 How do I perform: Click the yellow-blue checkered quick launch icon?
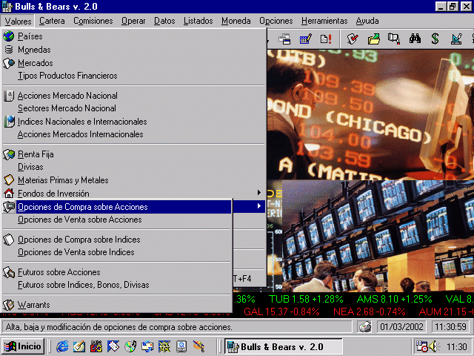coord(164,346)
